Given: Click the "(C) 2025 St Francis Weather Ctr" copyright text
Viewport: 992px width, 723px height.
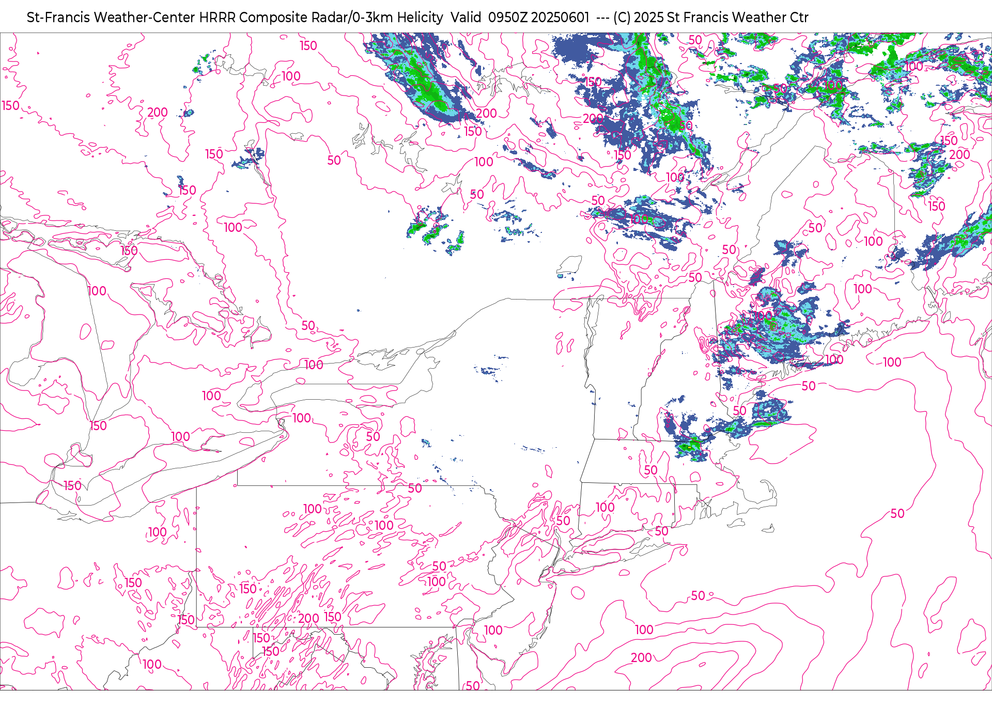Looking at the screenshot, I should 711,18.
